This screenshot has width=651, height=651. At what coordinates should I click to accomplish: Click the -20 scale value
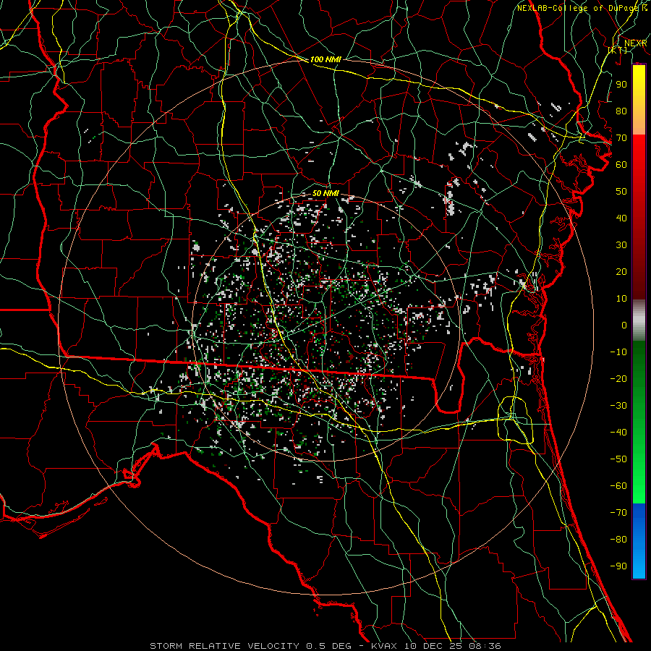click(x=618, y=378)
